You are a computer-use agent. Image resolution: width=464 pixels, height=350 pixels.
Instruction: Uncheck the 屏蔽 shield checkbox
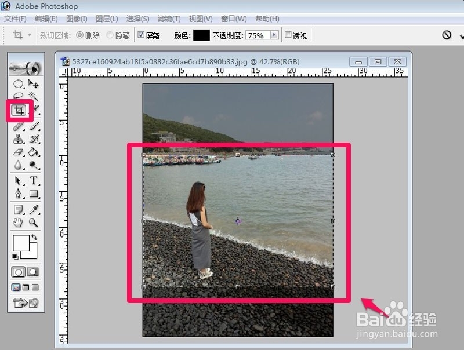[x=141, y=35]
